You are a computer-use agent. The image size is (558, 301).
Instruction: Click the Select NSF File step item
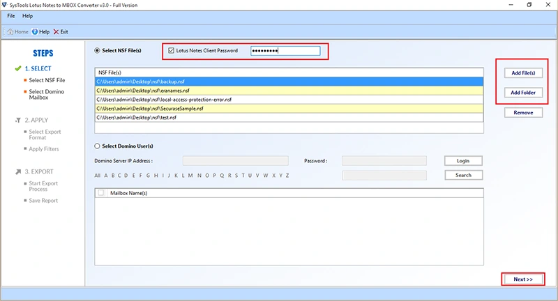[x=47, y=80]
